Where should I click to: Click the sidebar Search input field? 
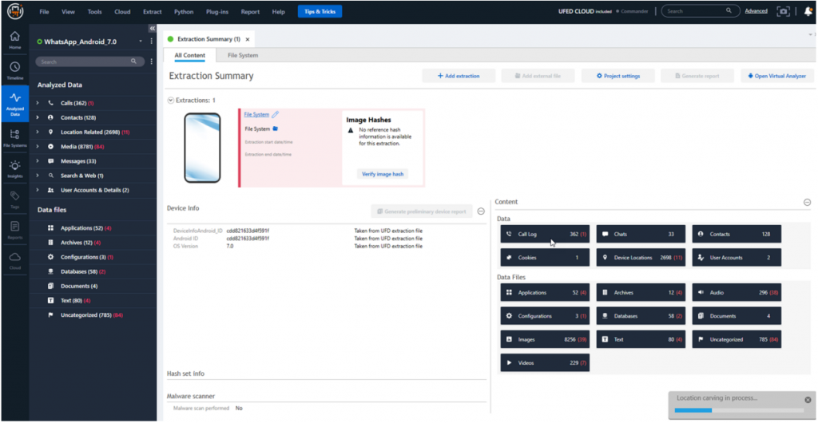(89, 61)
